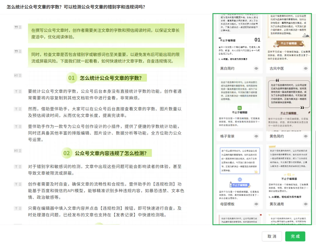316x246 pixels.
Task: Click the T icon beside paragraph 创作者需要及时自查
Action: [16, 184]
